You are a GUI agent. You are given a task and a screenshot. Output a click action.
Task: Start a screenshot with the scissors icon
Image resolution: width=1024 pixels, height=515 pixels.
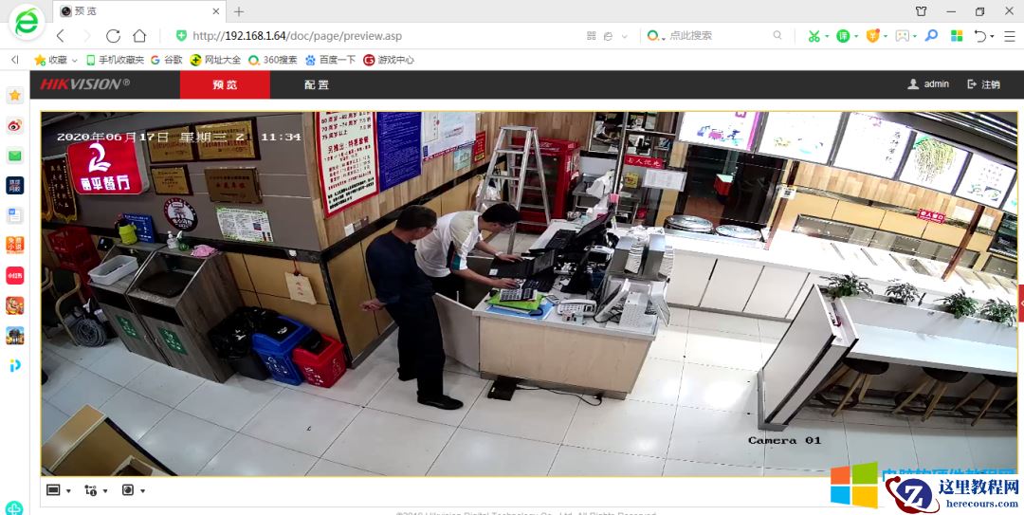pyautogui.click(x=814, y=36)
